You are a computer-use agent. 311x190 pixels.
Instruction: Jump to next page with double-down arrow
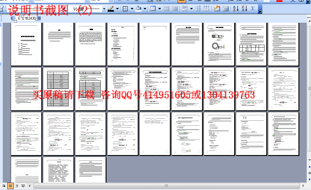[309, 180]
